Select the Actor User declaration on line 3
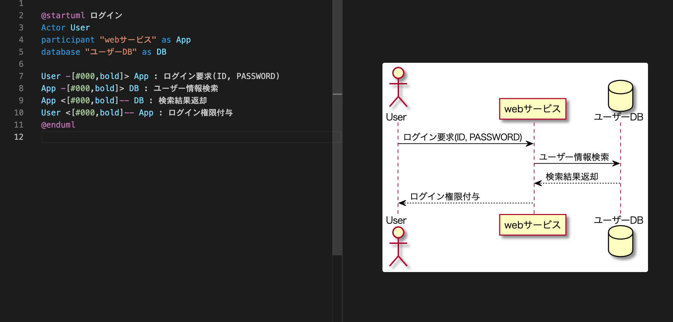The image size is (673, 322). point(65,27)
